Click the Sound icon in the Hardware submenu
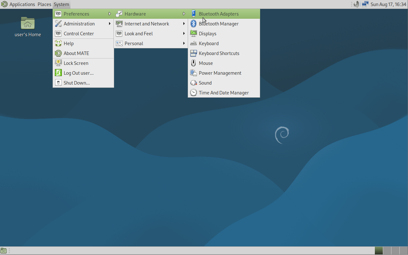408x255 pixels. click(193, 83)
